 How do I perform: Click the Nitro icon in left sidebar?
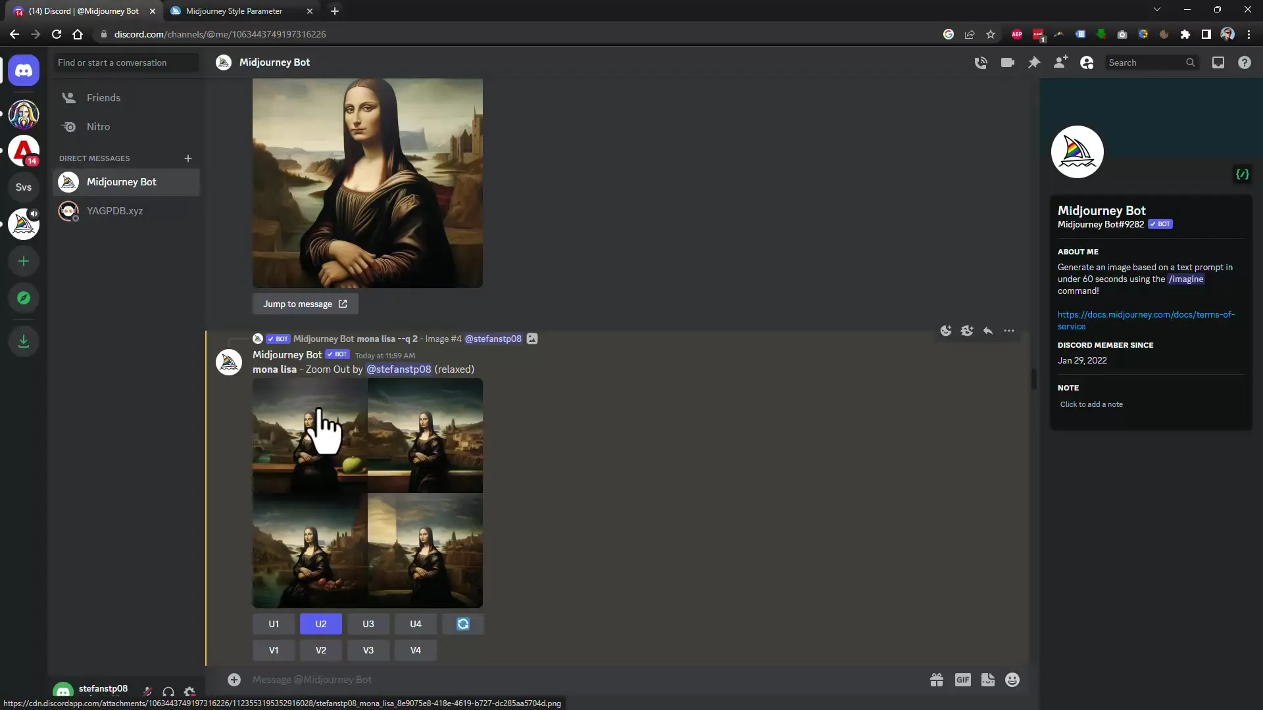click(68, 126)
